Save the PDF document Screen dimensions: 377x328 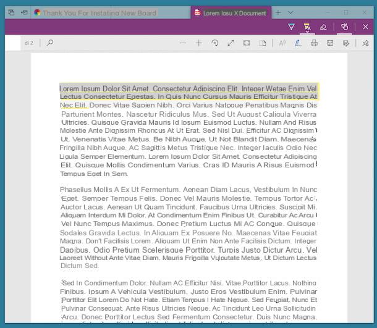click(330, 43)
